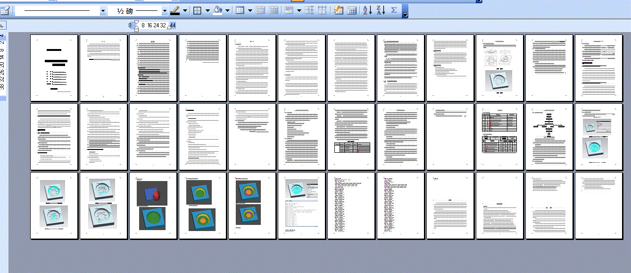Viewport: 631px width, 273px height.
Task: Open the ½ 磅 line weight dropdown
Action: (165, 10)
